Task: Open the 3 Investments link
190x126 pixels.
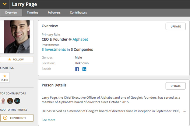Action: (x=54, y=49)
